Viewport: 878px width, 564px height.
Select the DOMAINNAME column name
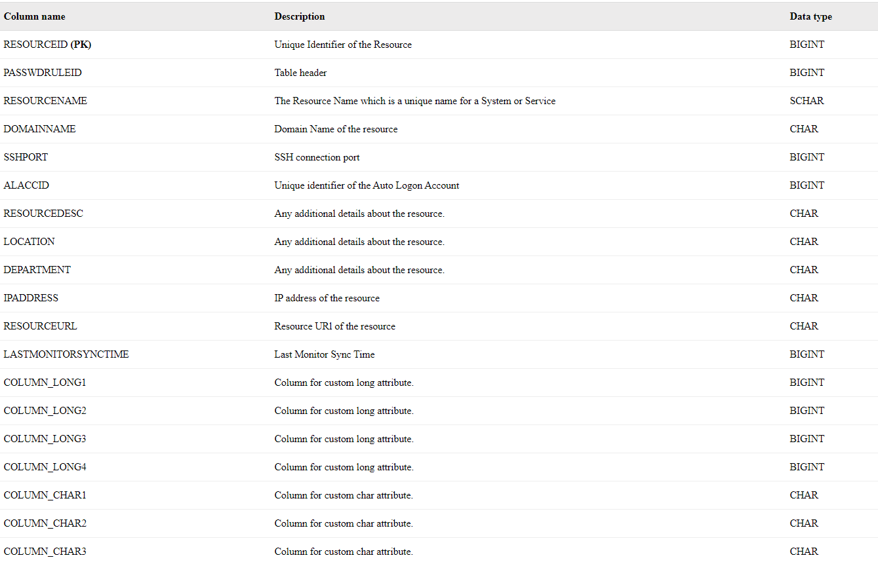40,129
